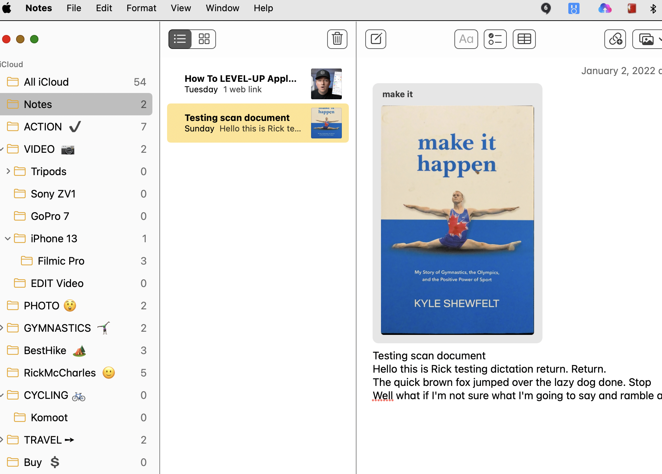This screenshot has height=474, width=662.
Task: Open the Aa text format options
Action: [x=466, y=39]
